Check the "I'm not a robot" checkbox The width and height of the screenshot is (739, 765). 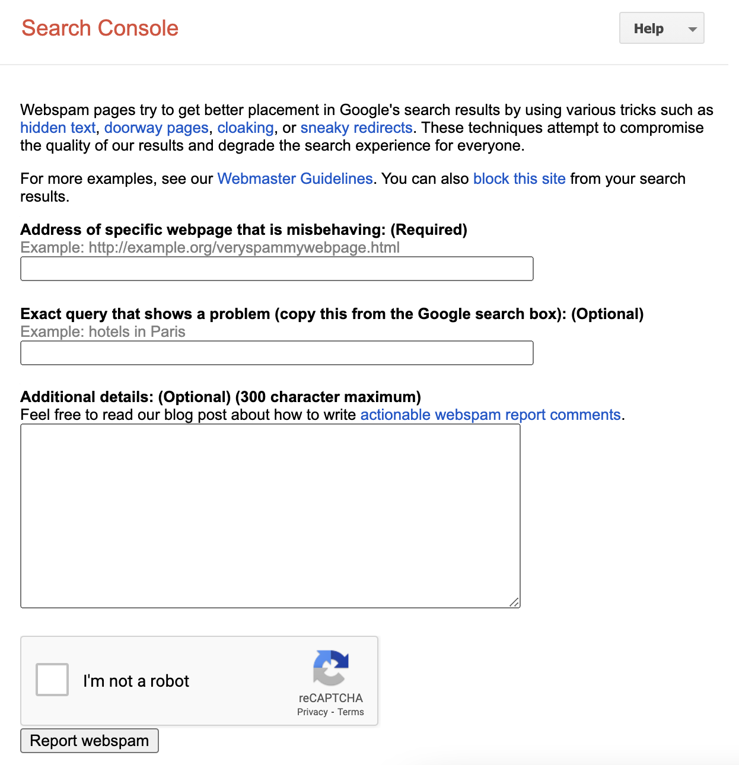click(52, 680)
